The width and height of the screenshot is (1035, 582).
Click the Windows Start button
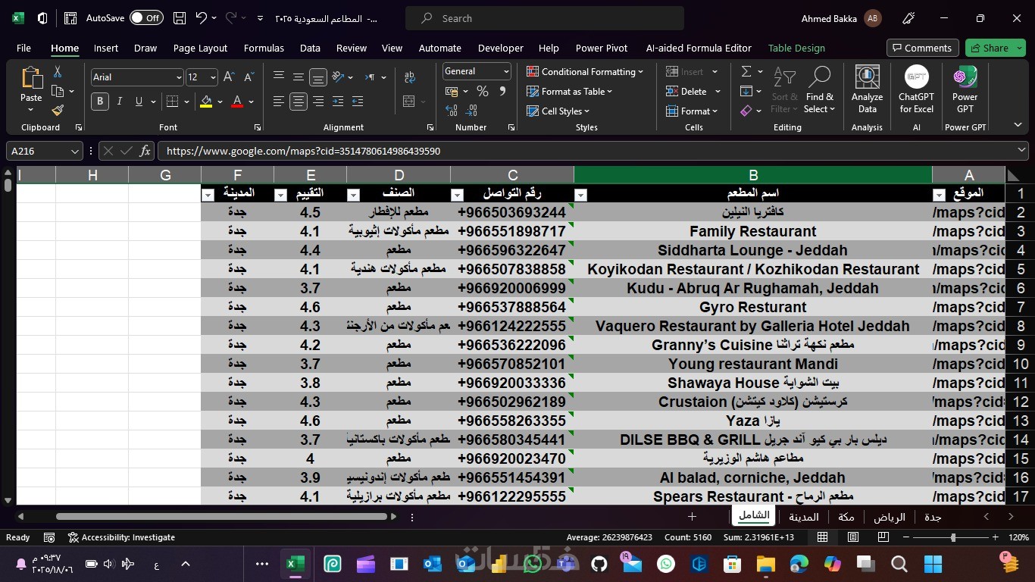tap(933, 564)
